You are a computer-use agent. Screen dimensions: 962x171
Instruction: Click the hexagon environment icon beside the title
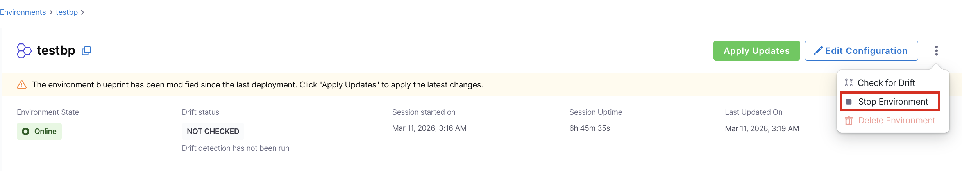click(24, 51)
